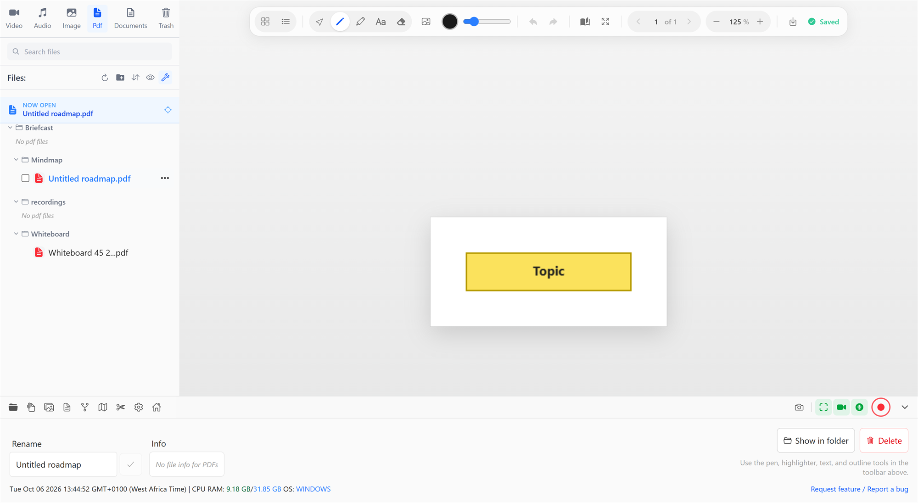Collapse the Mindmap folder
Viewport: 918px width, 503px height.
(x=16, y=160)
